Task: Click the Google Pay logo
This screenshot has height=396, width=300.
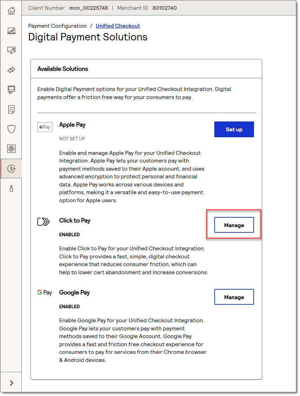Action: point(45,293)
